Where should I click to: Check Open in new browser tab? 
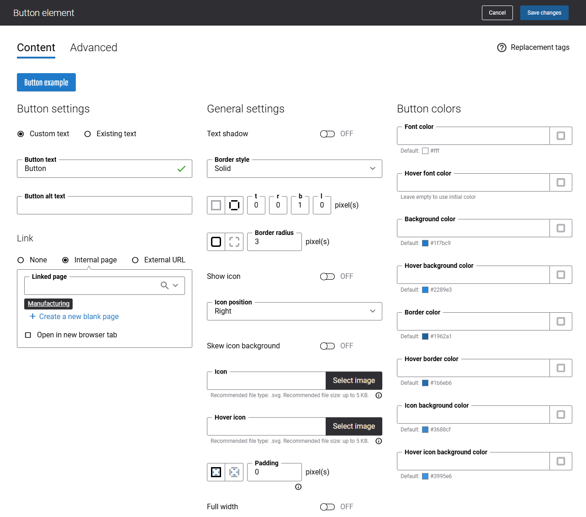click(28, 335)
